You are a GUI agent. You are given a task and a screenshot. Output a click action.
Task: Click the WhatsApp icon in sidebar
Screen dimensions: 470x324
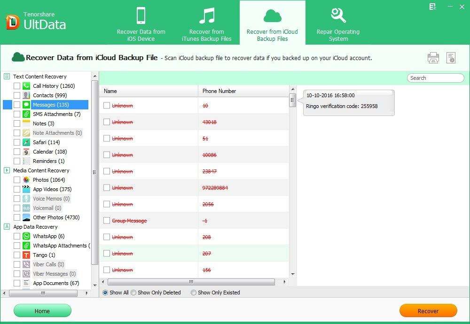26,236
